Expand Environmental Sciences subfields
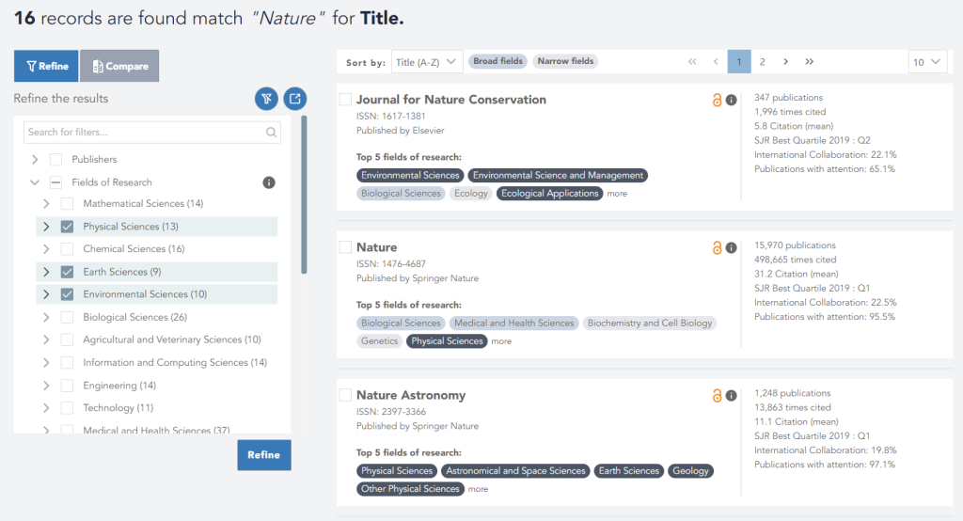The height and width of the screenshot is (521, 963). tap(46, 294)
